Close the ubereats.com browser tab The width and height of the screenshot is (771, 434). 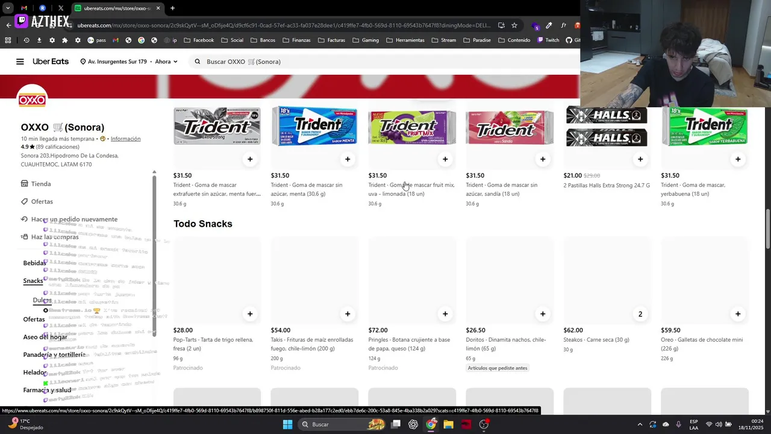pos(158,8)
